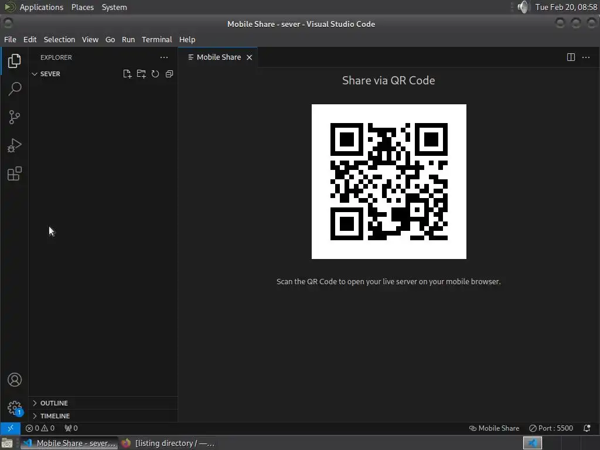
Task: Click the date and time clock
Action: (566, 7)
